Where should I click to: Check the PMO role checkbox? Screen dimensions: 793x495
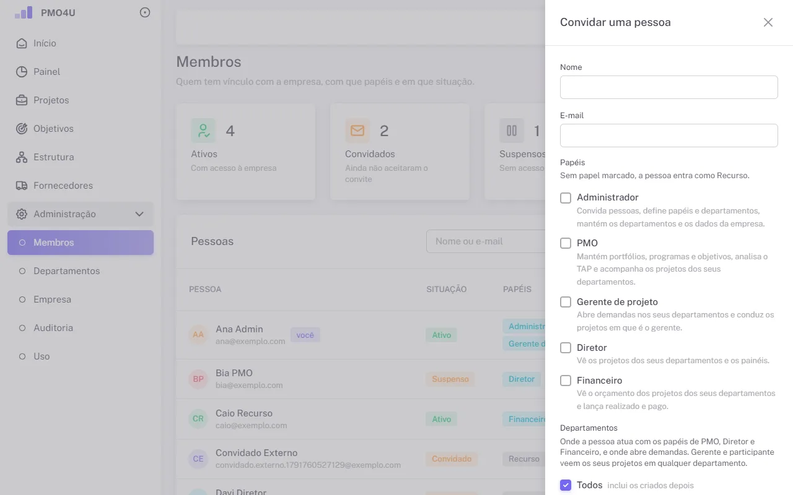coord(566,243)
